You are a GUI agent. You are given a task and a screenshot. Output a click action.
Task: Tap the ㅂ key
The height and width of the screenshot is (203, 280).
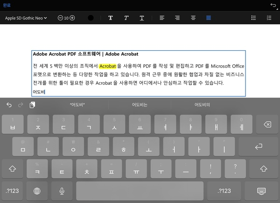coord(13,124)
